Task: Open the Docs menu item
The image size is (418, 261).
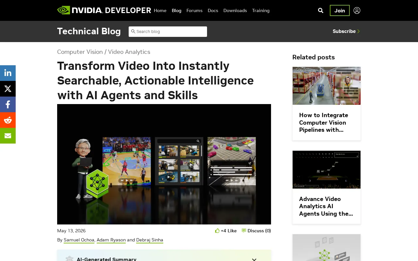Action: [213, 10]
